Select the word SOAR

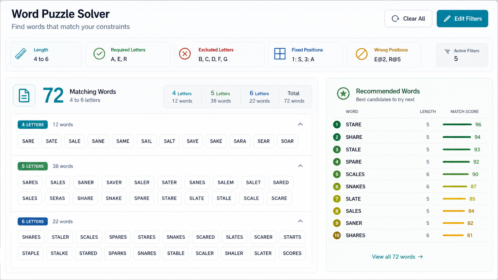pos(287,141)
